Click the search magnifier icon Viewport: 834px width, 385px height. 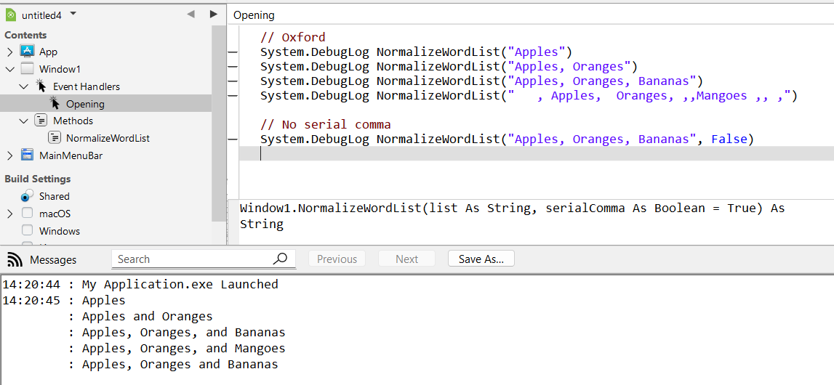click(x=280, y=259)
